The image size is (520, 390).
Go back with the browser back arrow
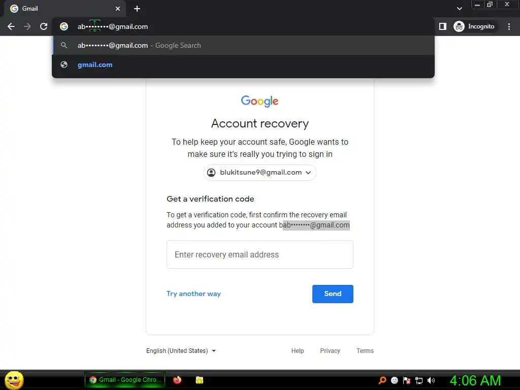pos(11,26)
